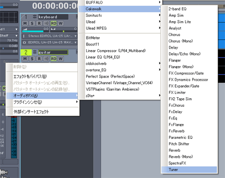Image resolution: width=225 pixels, height=178 pixels.
Task: Choose FX2 Tape Sim effect
Action: [189, 99]
